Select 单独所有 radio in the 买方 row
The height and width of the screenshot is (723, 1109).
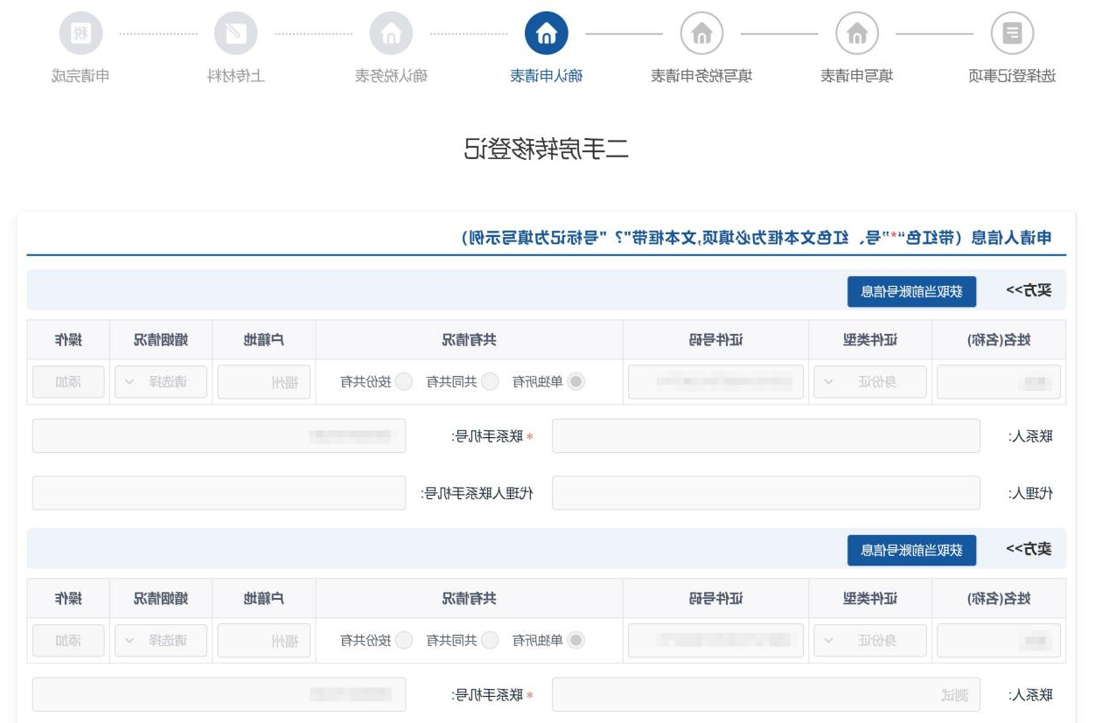(x=576, y=382)
